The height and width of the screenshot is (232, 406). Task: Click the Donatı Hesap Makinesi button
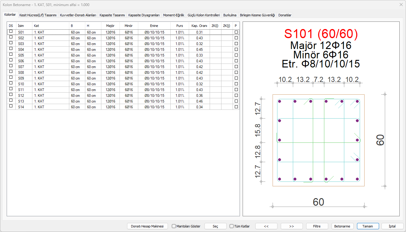click(x=147, y=226)
